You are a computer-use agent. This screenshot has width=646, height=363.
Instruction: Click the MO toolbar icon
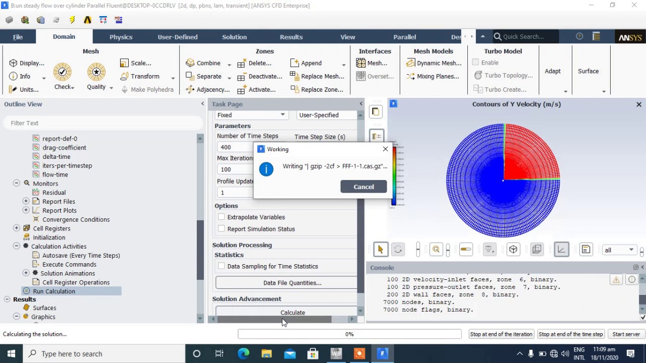(x=119, y=20)
